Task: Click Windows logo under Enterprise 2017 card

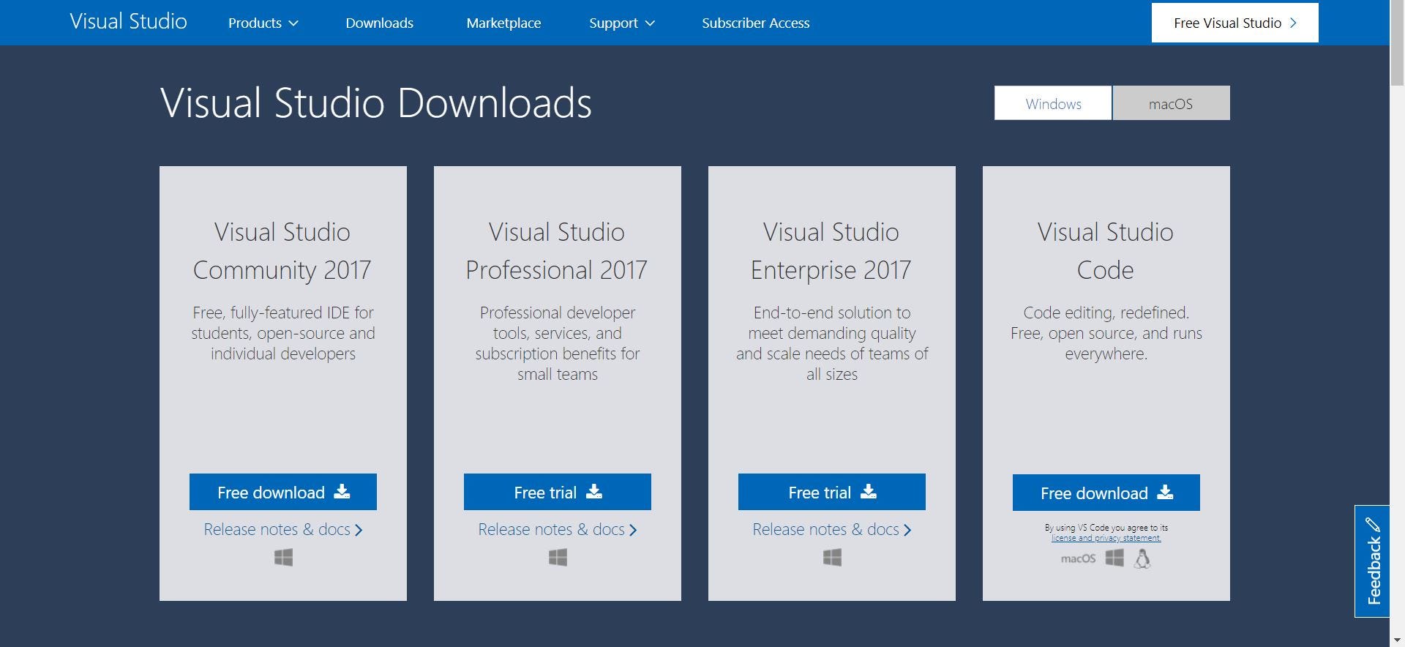Action: tap(832, 558)
